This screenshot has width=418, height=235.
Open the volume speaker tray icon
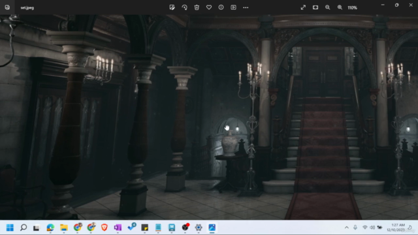[x=372, y=228]
